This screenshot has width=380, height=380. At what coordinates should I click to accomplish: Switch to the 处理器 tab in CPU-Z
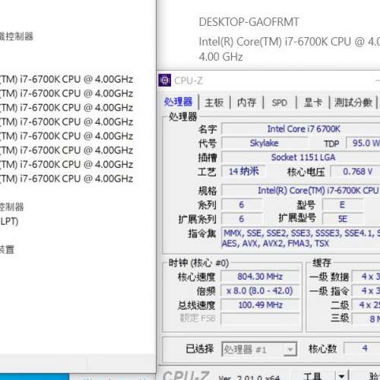point(178,102)
